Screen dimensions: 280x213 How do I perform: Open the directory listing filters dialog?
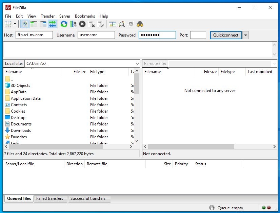point(112,24)
